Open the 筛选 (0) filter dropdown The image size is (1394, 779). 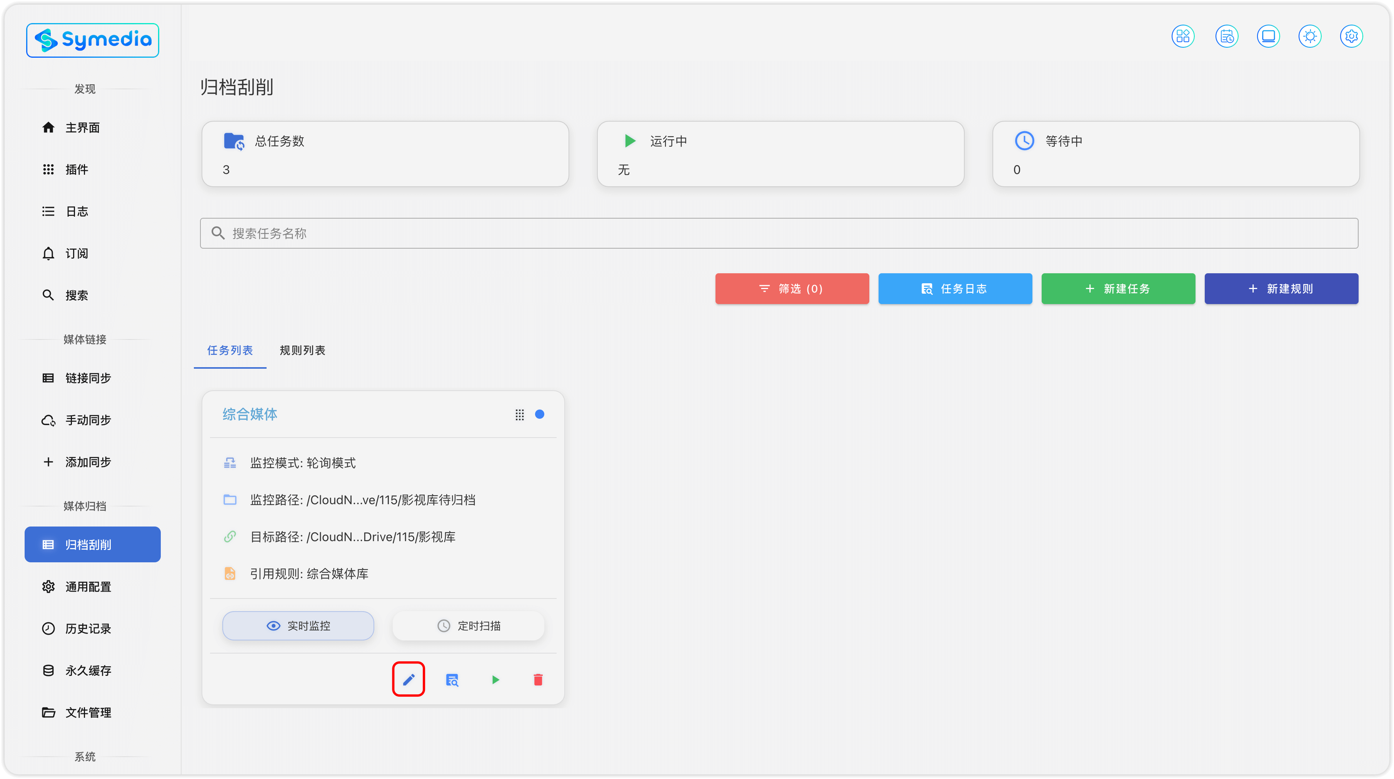click(x=792, y=289)
